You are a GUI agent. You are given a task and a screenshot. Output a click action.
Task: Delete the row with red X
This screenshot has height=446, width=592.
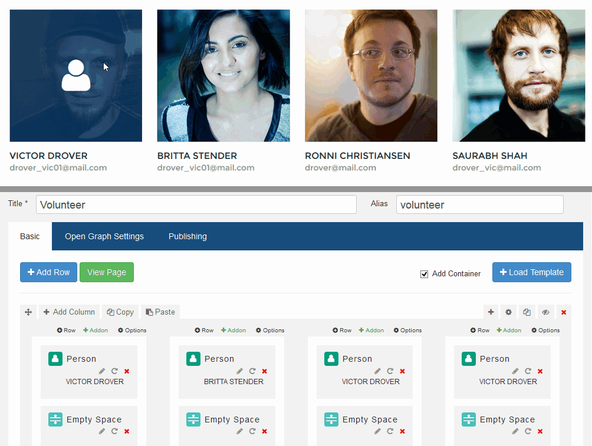[x=564, y=312]
